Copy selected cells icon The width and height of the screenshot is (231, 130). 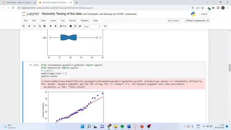(40, 26)
